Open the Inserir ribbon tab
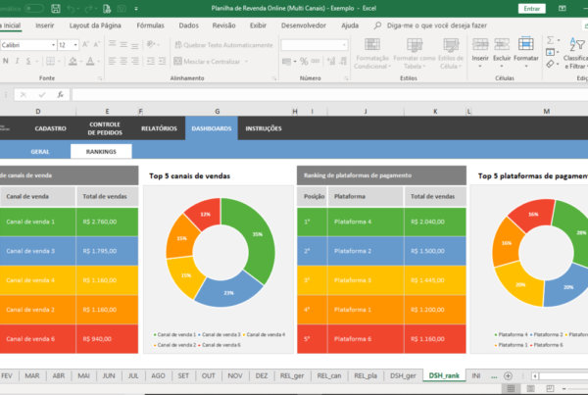The image size is (588, 395). pos(45,25)
